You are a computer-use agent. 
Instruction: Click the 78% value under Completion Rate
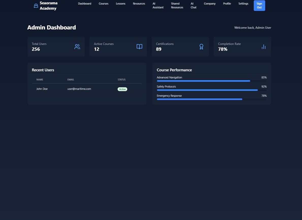coord(223,49)
